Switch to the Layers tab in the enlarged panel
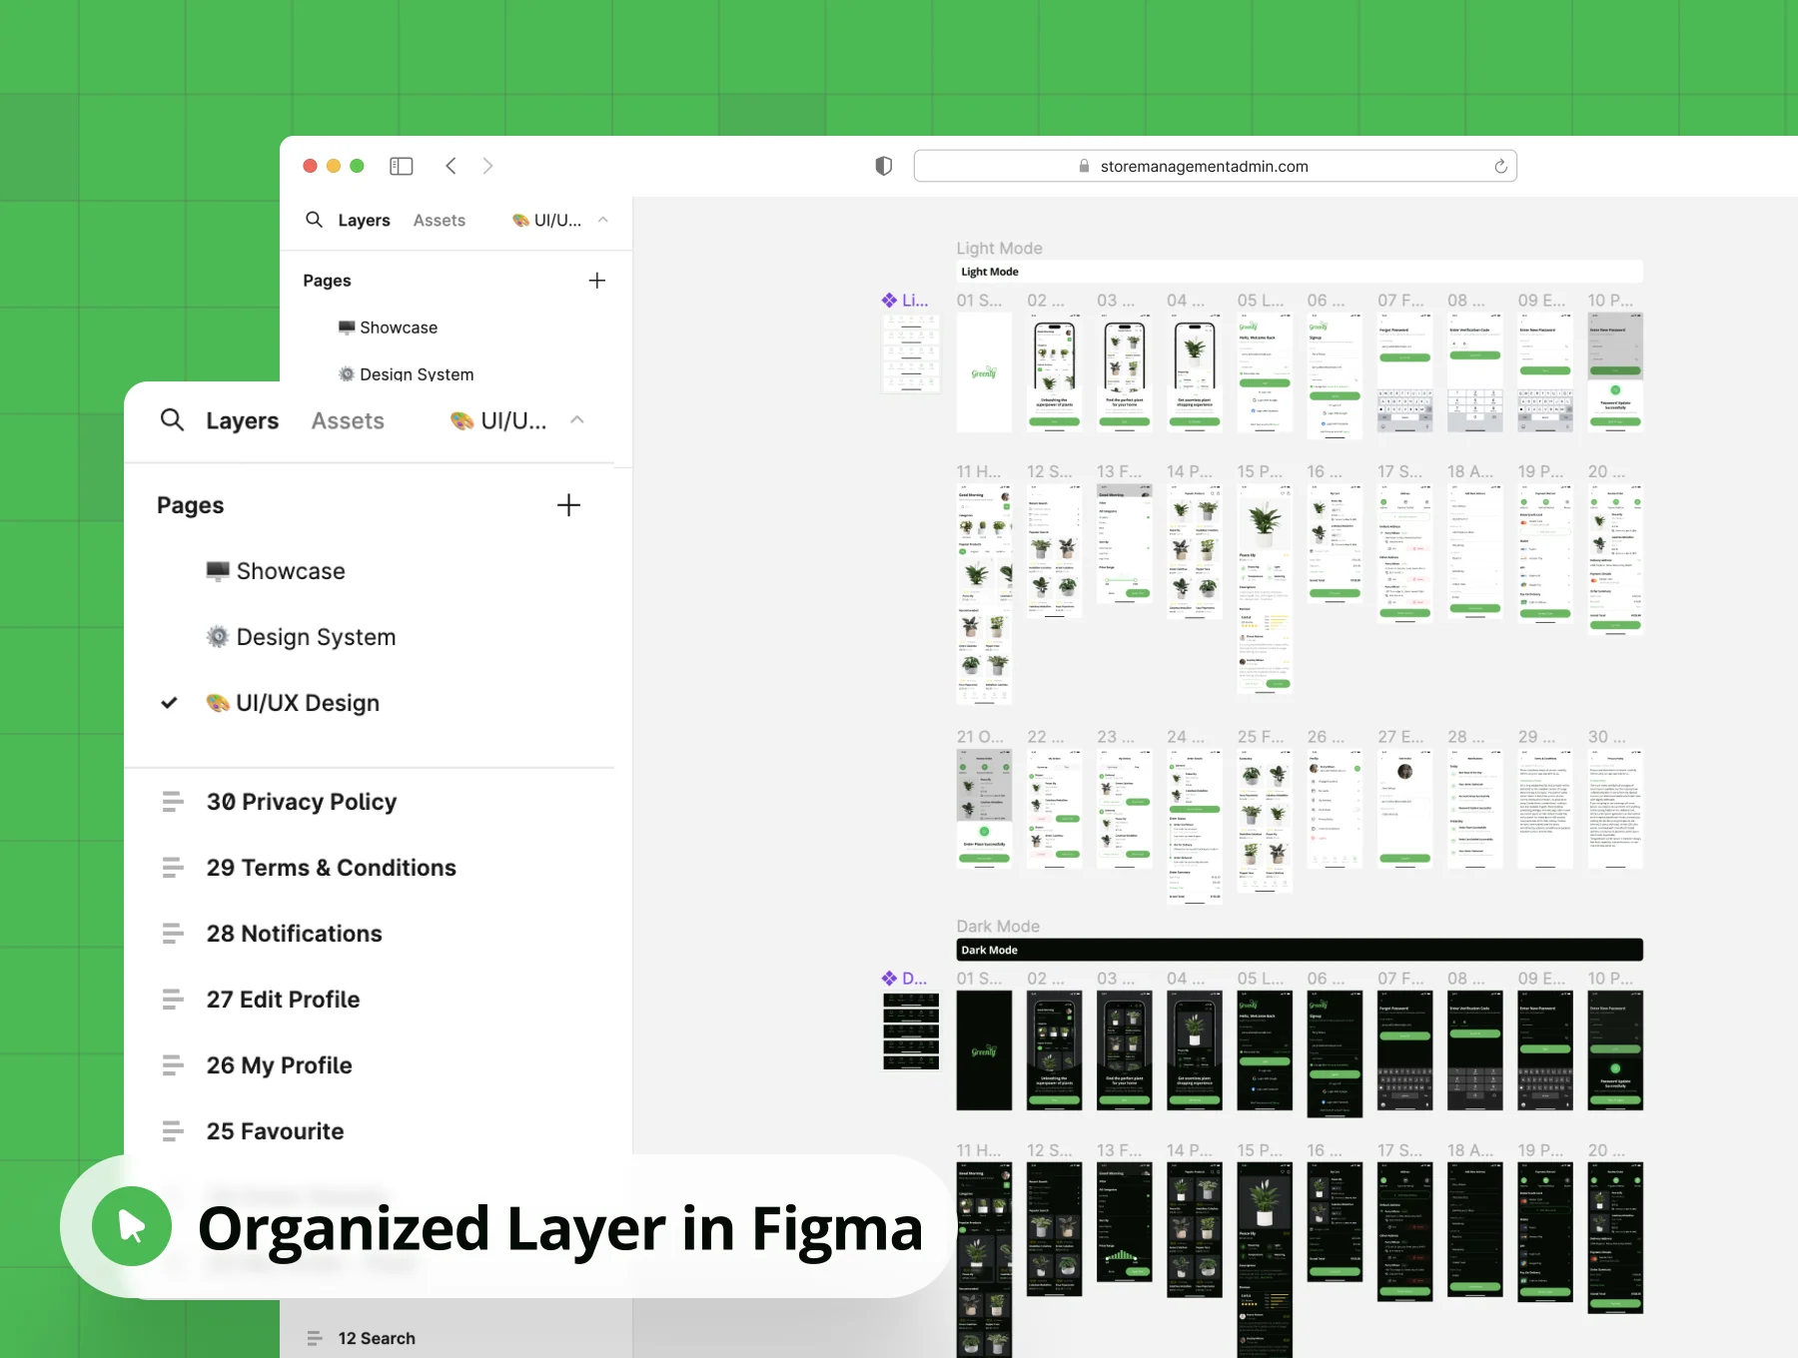This screenshot has height=1358, width=1798. pyautogui.click(x=243, y=421)
